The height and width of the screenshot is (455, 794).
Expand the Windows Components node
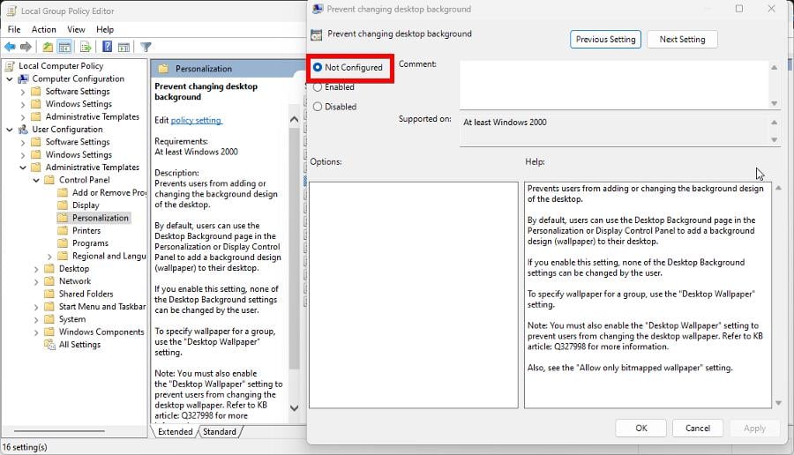pyautogui.click(x=36, y=332)
